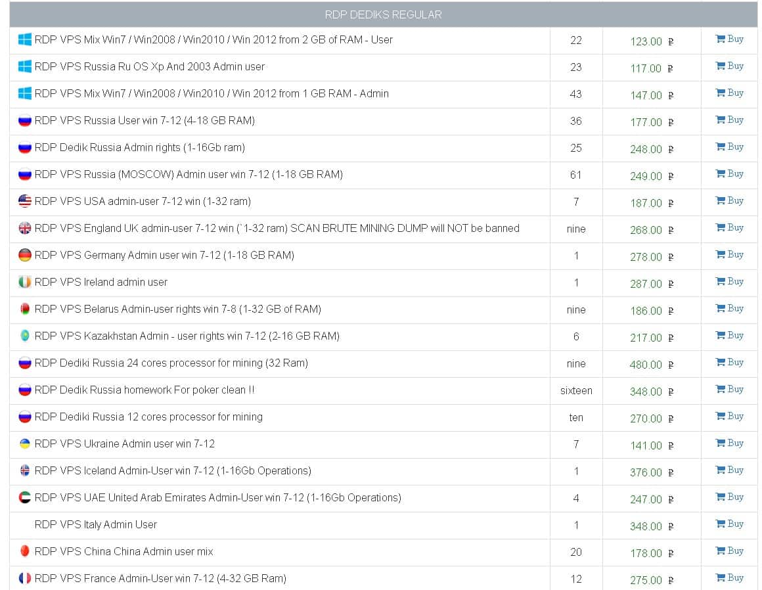Click the Russian flag by the 24 cores processor listing
This screenshot has height=590, width=762.
coord(25,363)
